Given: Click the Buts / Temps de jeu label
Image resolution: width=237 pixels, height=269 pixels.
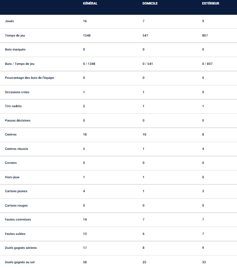Looking at the screenshot, I should pyautogui.click(x=20, y=64).
